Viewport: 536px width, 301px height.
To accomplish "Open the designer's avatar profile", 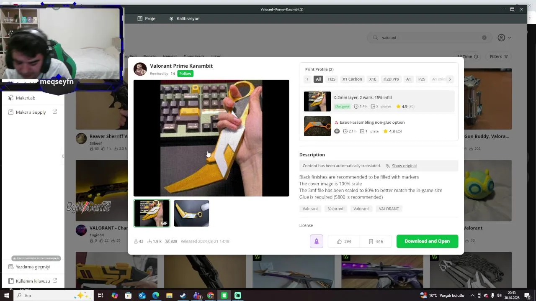I will 140,69.
